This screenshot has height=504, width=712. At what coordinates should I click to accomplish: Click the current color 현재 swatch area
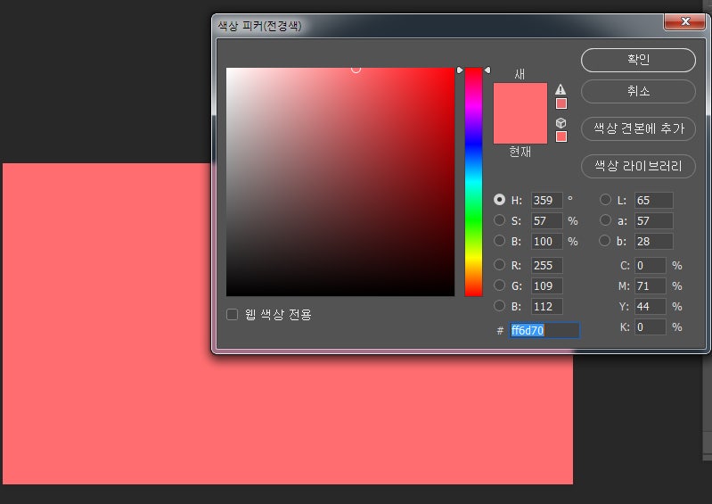click(520, 128)
